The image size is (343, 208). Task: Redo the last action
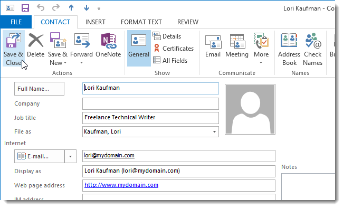click(x=56, y=8)
